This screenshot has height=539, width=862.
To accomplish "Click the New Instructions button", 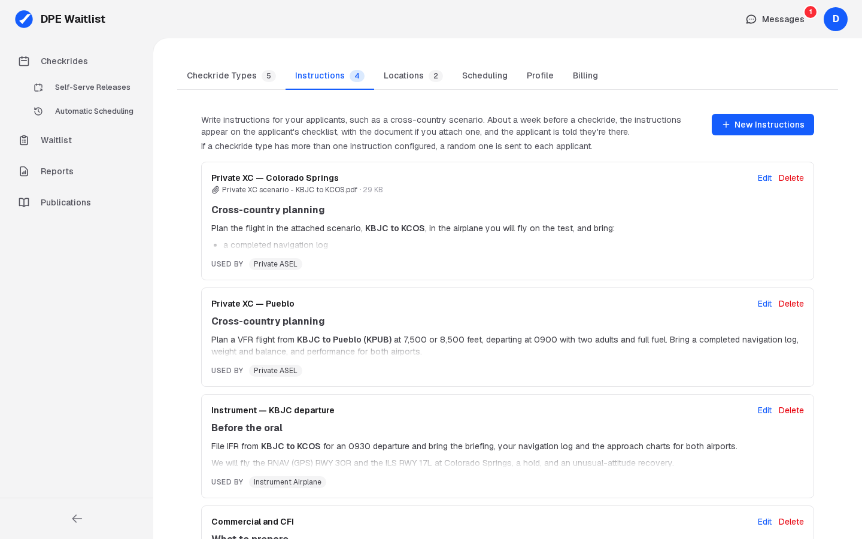I will 763,125.
